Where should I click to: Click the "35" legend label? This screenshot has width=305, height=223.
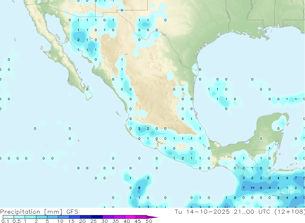point(116,221)
